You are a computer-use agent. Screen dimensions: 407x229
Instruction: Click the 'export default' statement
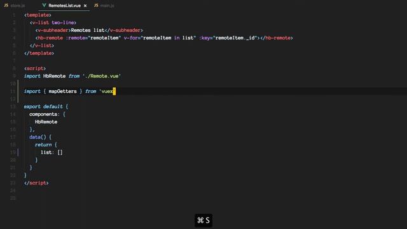43,106
